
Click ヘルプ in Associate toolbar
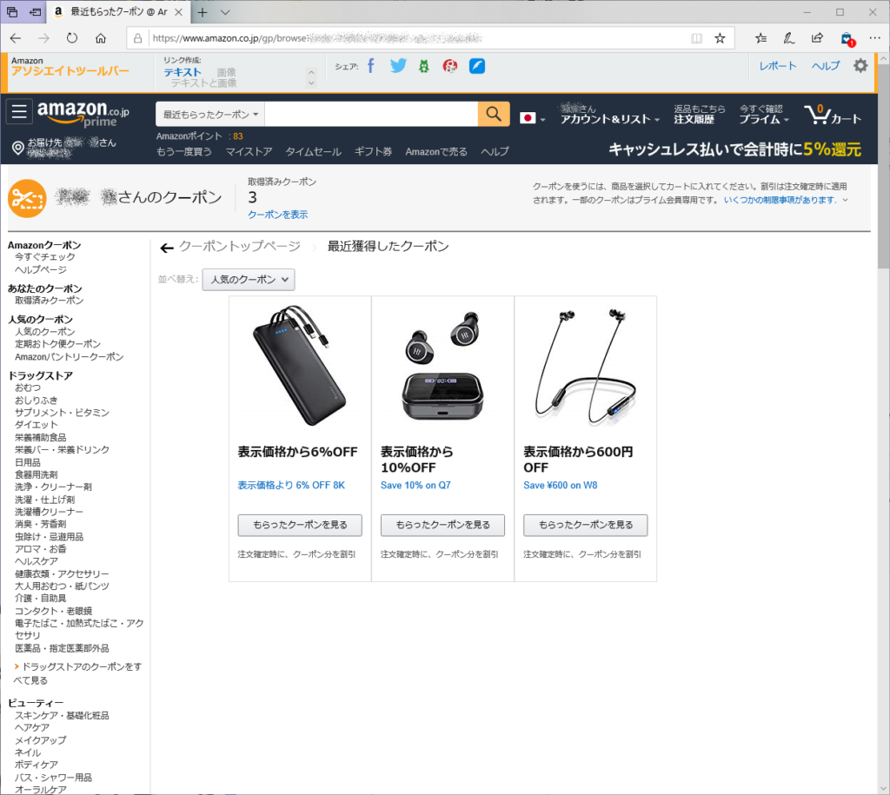[x=826, y=66]
